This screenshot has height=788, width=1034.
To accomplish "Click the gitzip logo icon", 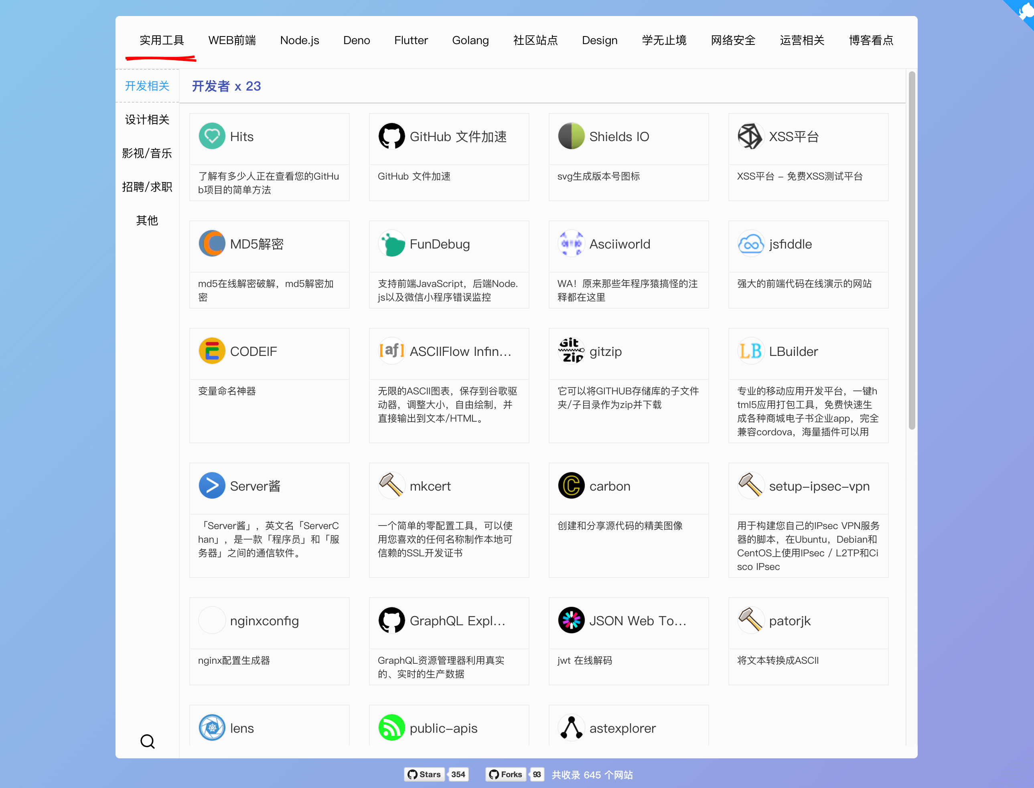I will [571, 352].
